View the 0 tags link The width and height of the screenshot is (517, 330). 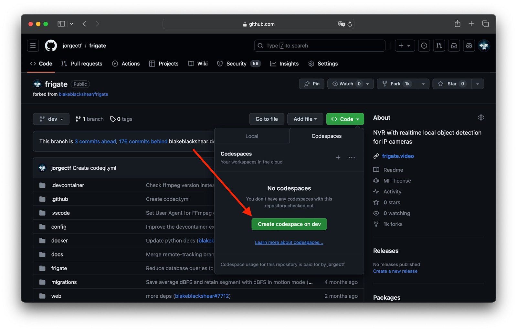click(121, 119)
